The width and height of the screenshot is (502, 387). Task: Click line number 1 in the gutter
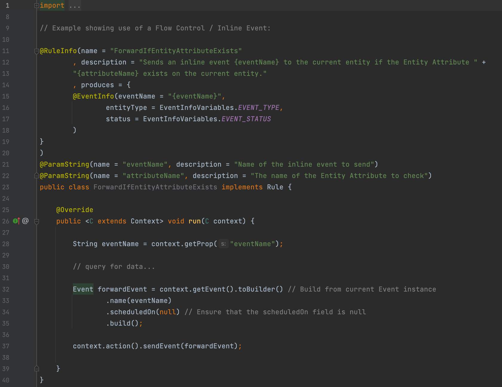coord(7,5)
